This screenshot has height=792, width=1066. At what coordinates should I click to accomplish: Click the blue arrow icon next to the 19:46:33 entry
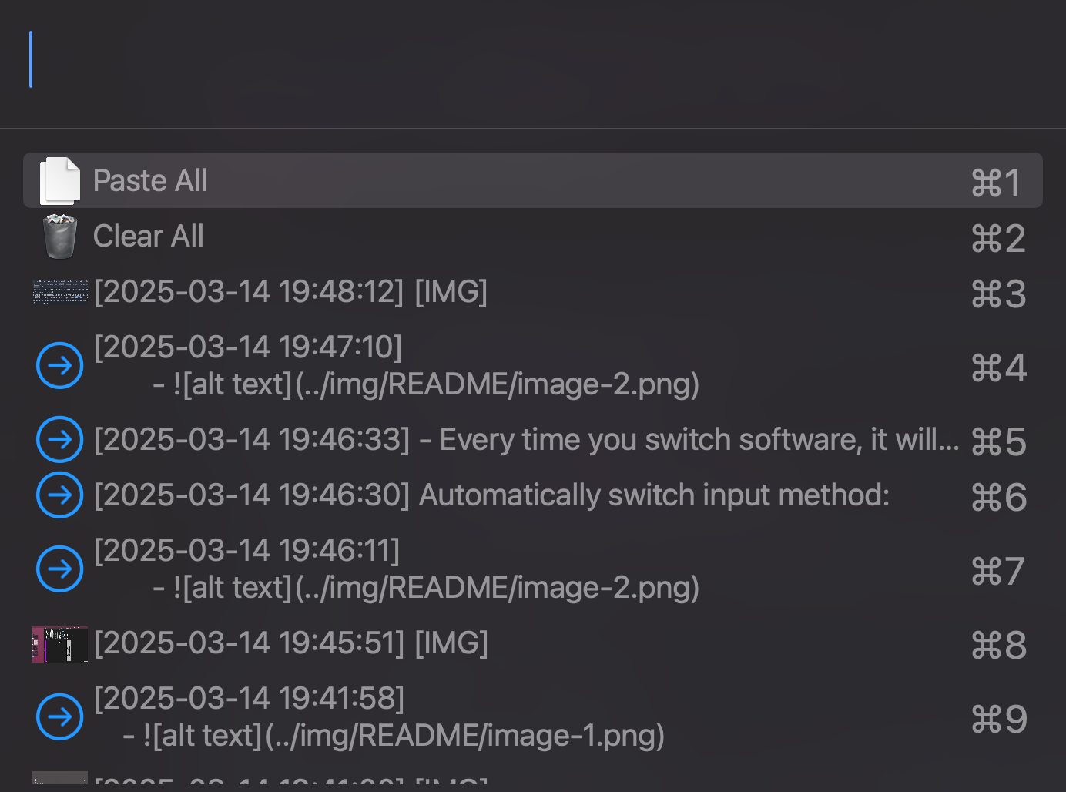coord(59,439)
